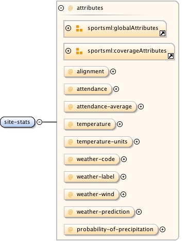Expand the alignment attribute

[x=113, y=71]
